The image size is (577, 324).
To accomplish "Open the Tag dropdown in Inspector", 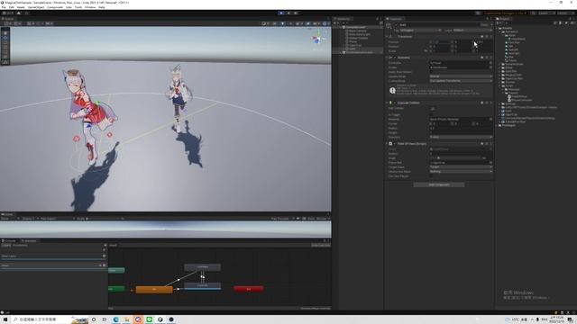I will 420,31.
